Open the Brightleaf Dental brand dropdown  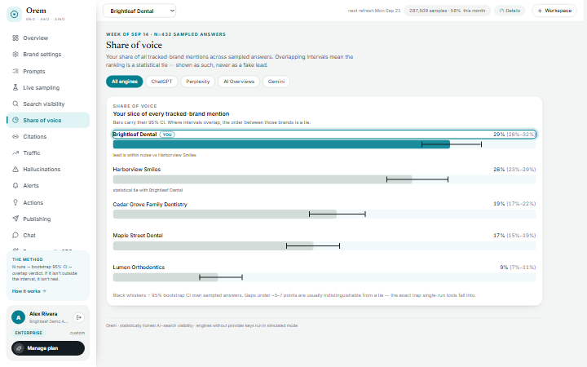[139, 11]
